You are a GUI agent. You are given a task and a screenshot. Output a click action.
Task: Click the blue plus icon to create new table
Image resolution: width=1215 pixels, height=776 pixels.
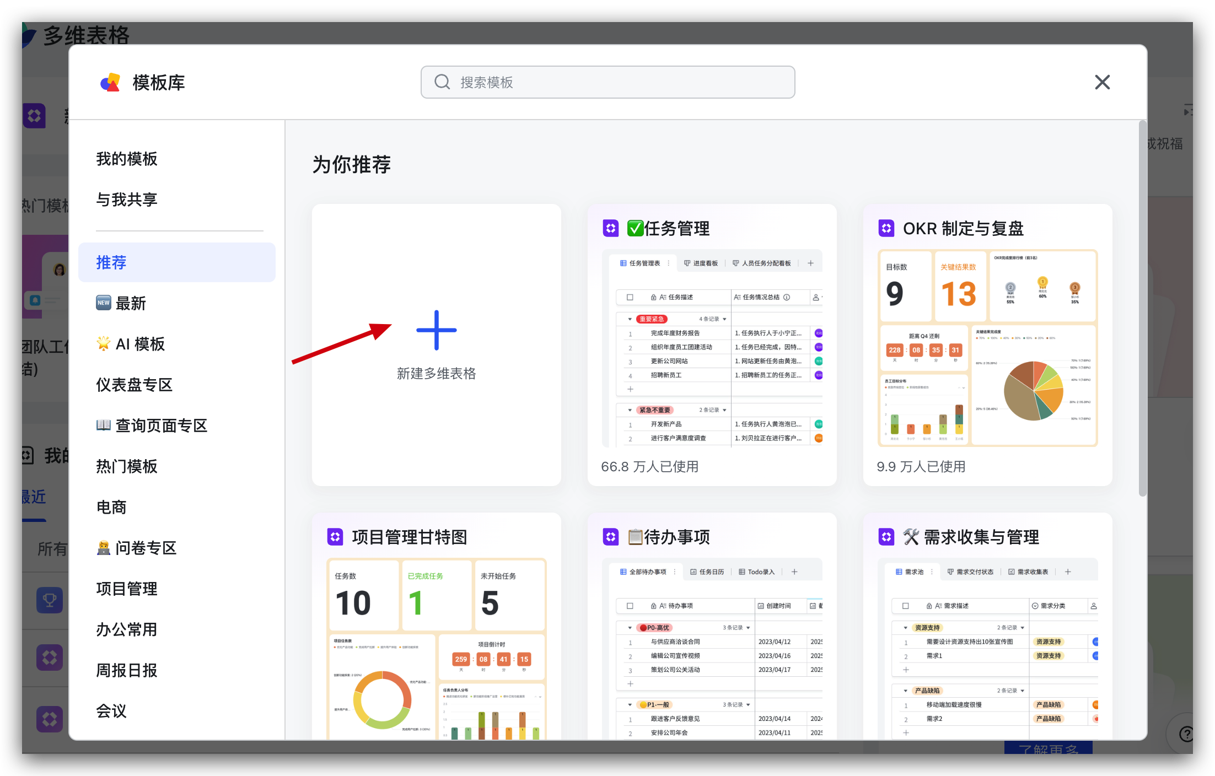pyautogui.click(x=436, y=330)
